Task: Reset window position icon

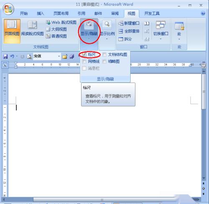Action: point(147,39)
